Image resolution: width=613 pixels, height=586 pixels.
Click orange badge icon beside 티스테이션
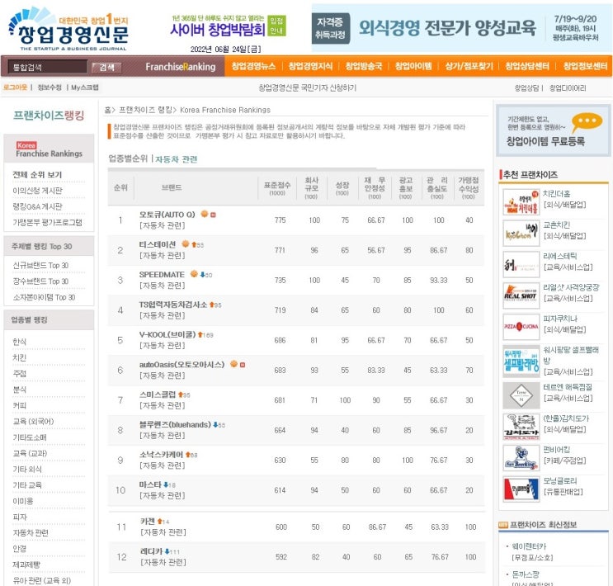[186, 243]
